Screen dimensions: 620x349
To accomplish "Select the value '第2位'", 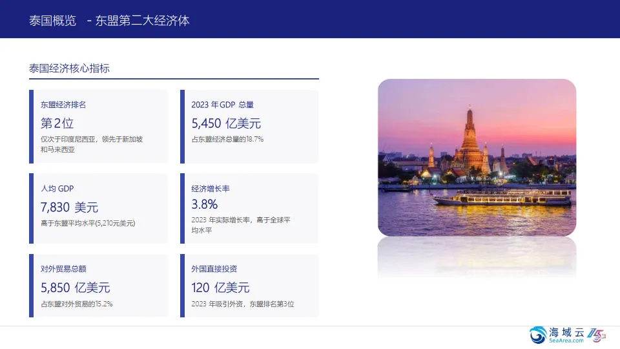I will point(57,123).
